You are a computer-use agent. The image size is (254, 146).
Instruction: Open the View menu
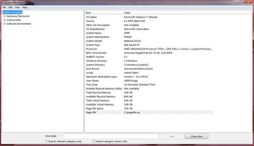tap(17, 7)
